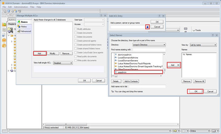Expand the View by dropdown
The image size is (221, 134).
pos(203,45)
